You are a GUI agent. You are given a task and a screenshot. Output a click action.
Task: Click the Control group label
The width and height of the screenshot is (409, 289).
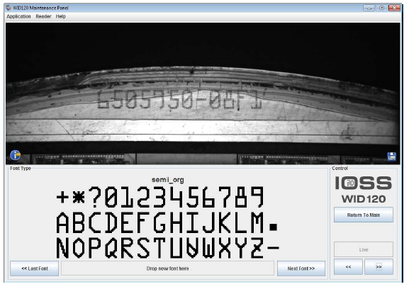point(340,169)
